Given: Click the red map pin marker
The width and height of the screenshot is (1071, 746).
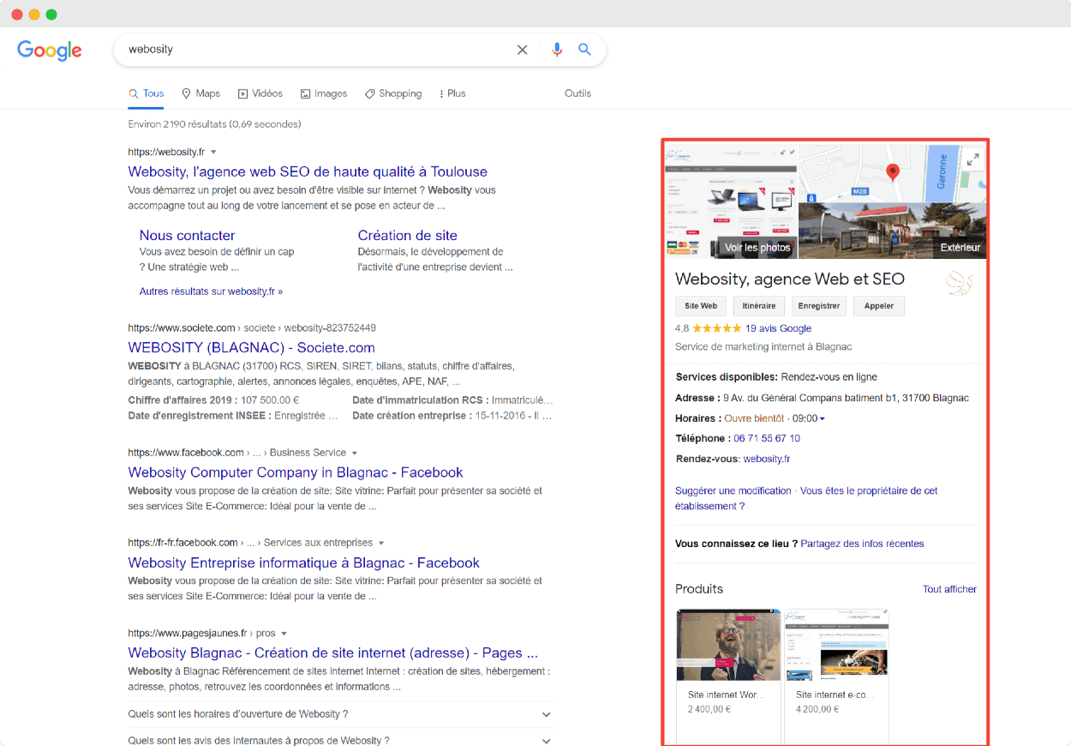Looking at the screenshot, I should click(x=892, y=172).
